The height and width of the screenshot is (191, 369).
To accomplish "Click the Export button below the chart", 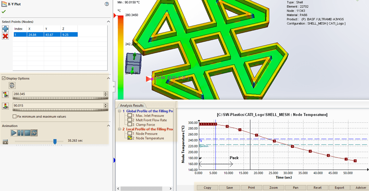I will coord(339,187).
